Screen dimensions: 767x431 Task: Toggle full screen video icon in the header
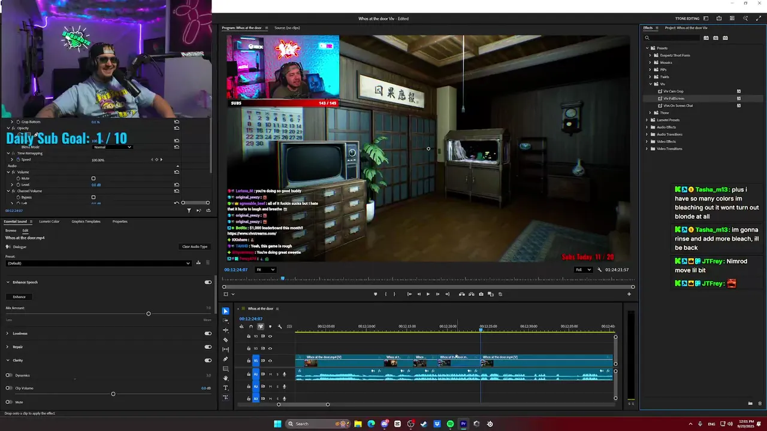tap(759, 19)
